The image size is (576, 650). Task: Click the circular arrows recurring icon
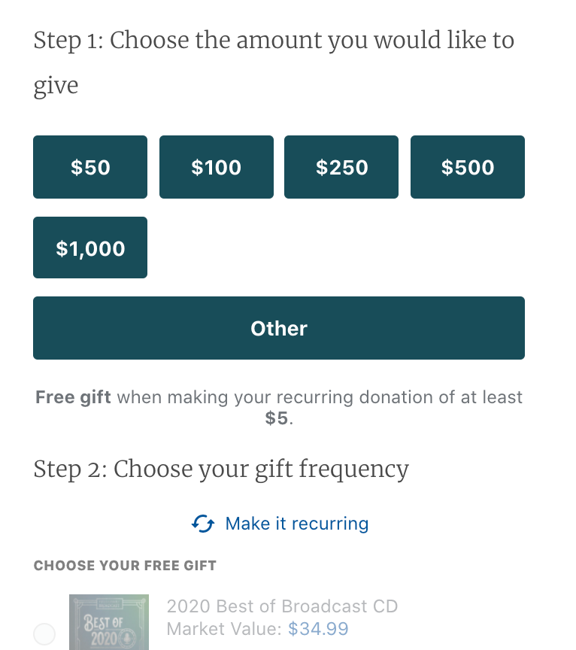(x=203, y=524)
